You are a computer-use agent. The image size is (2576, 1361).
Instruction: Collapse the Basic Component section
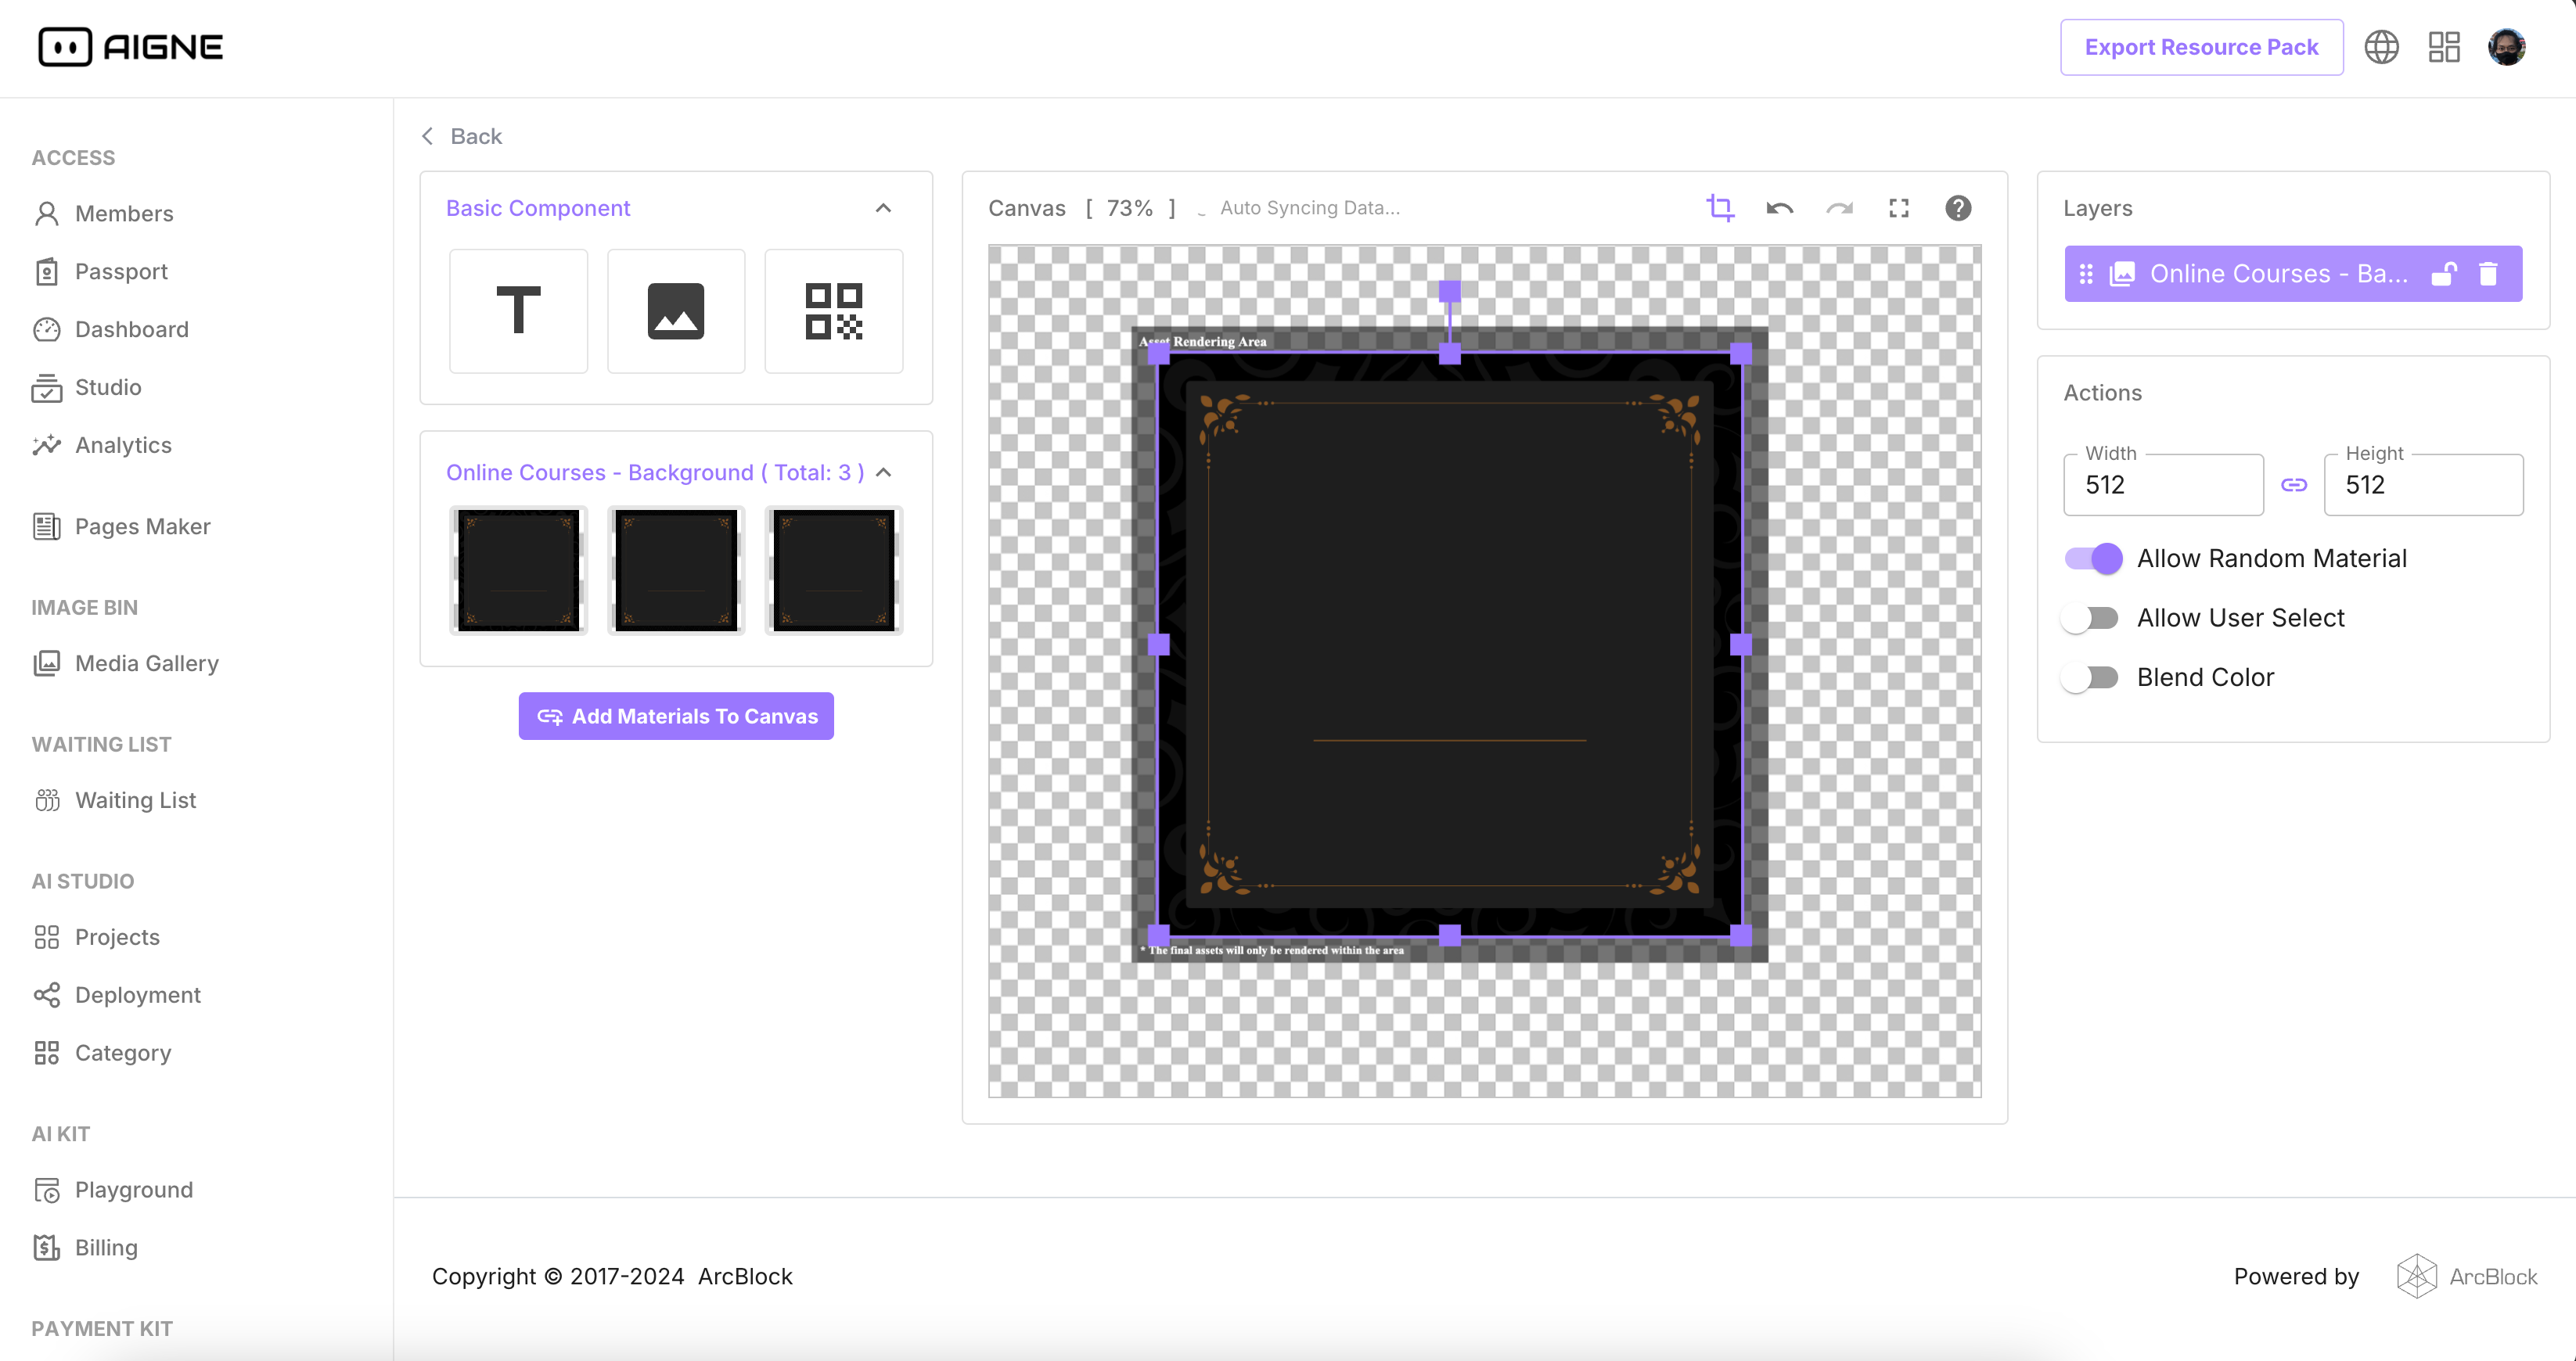(x=883, y=208)
